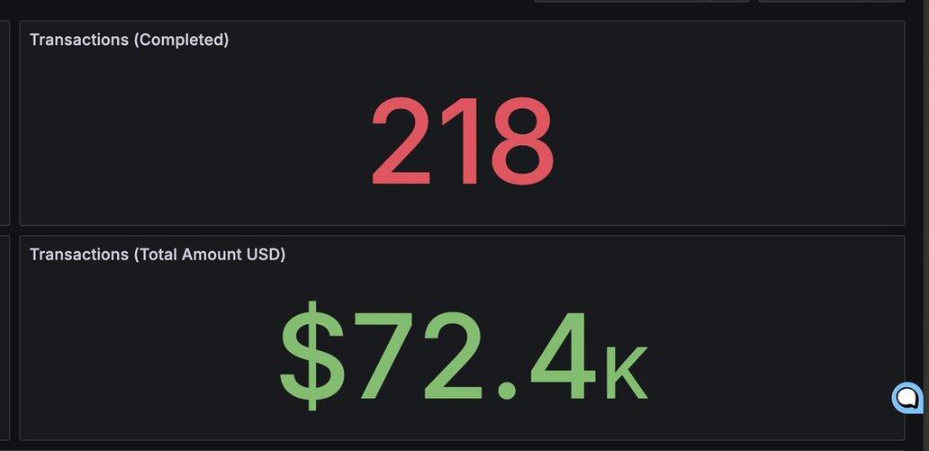Viewport: 929px width, 451px height.
Task: Click the Transactions (Completed) panel title
Action: [129, 40]
